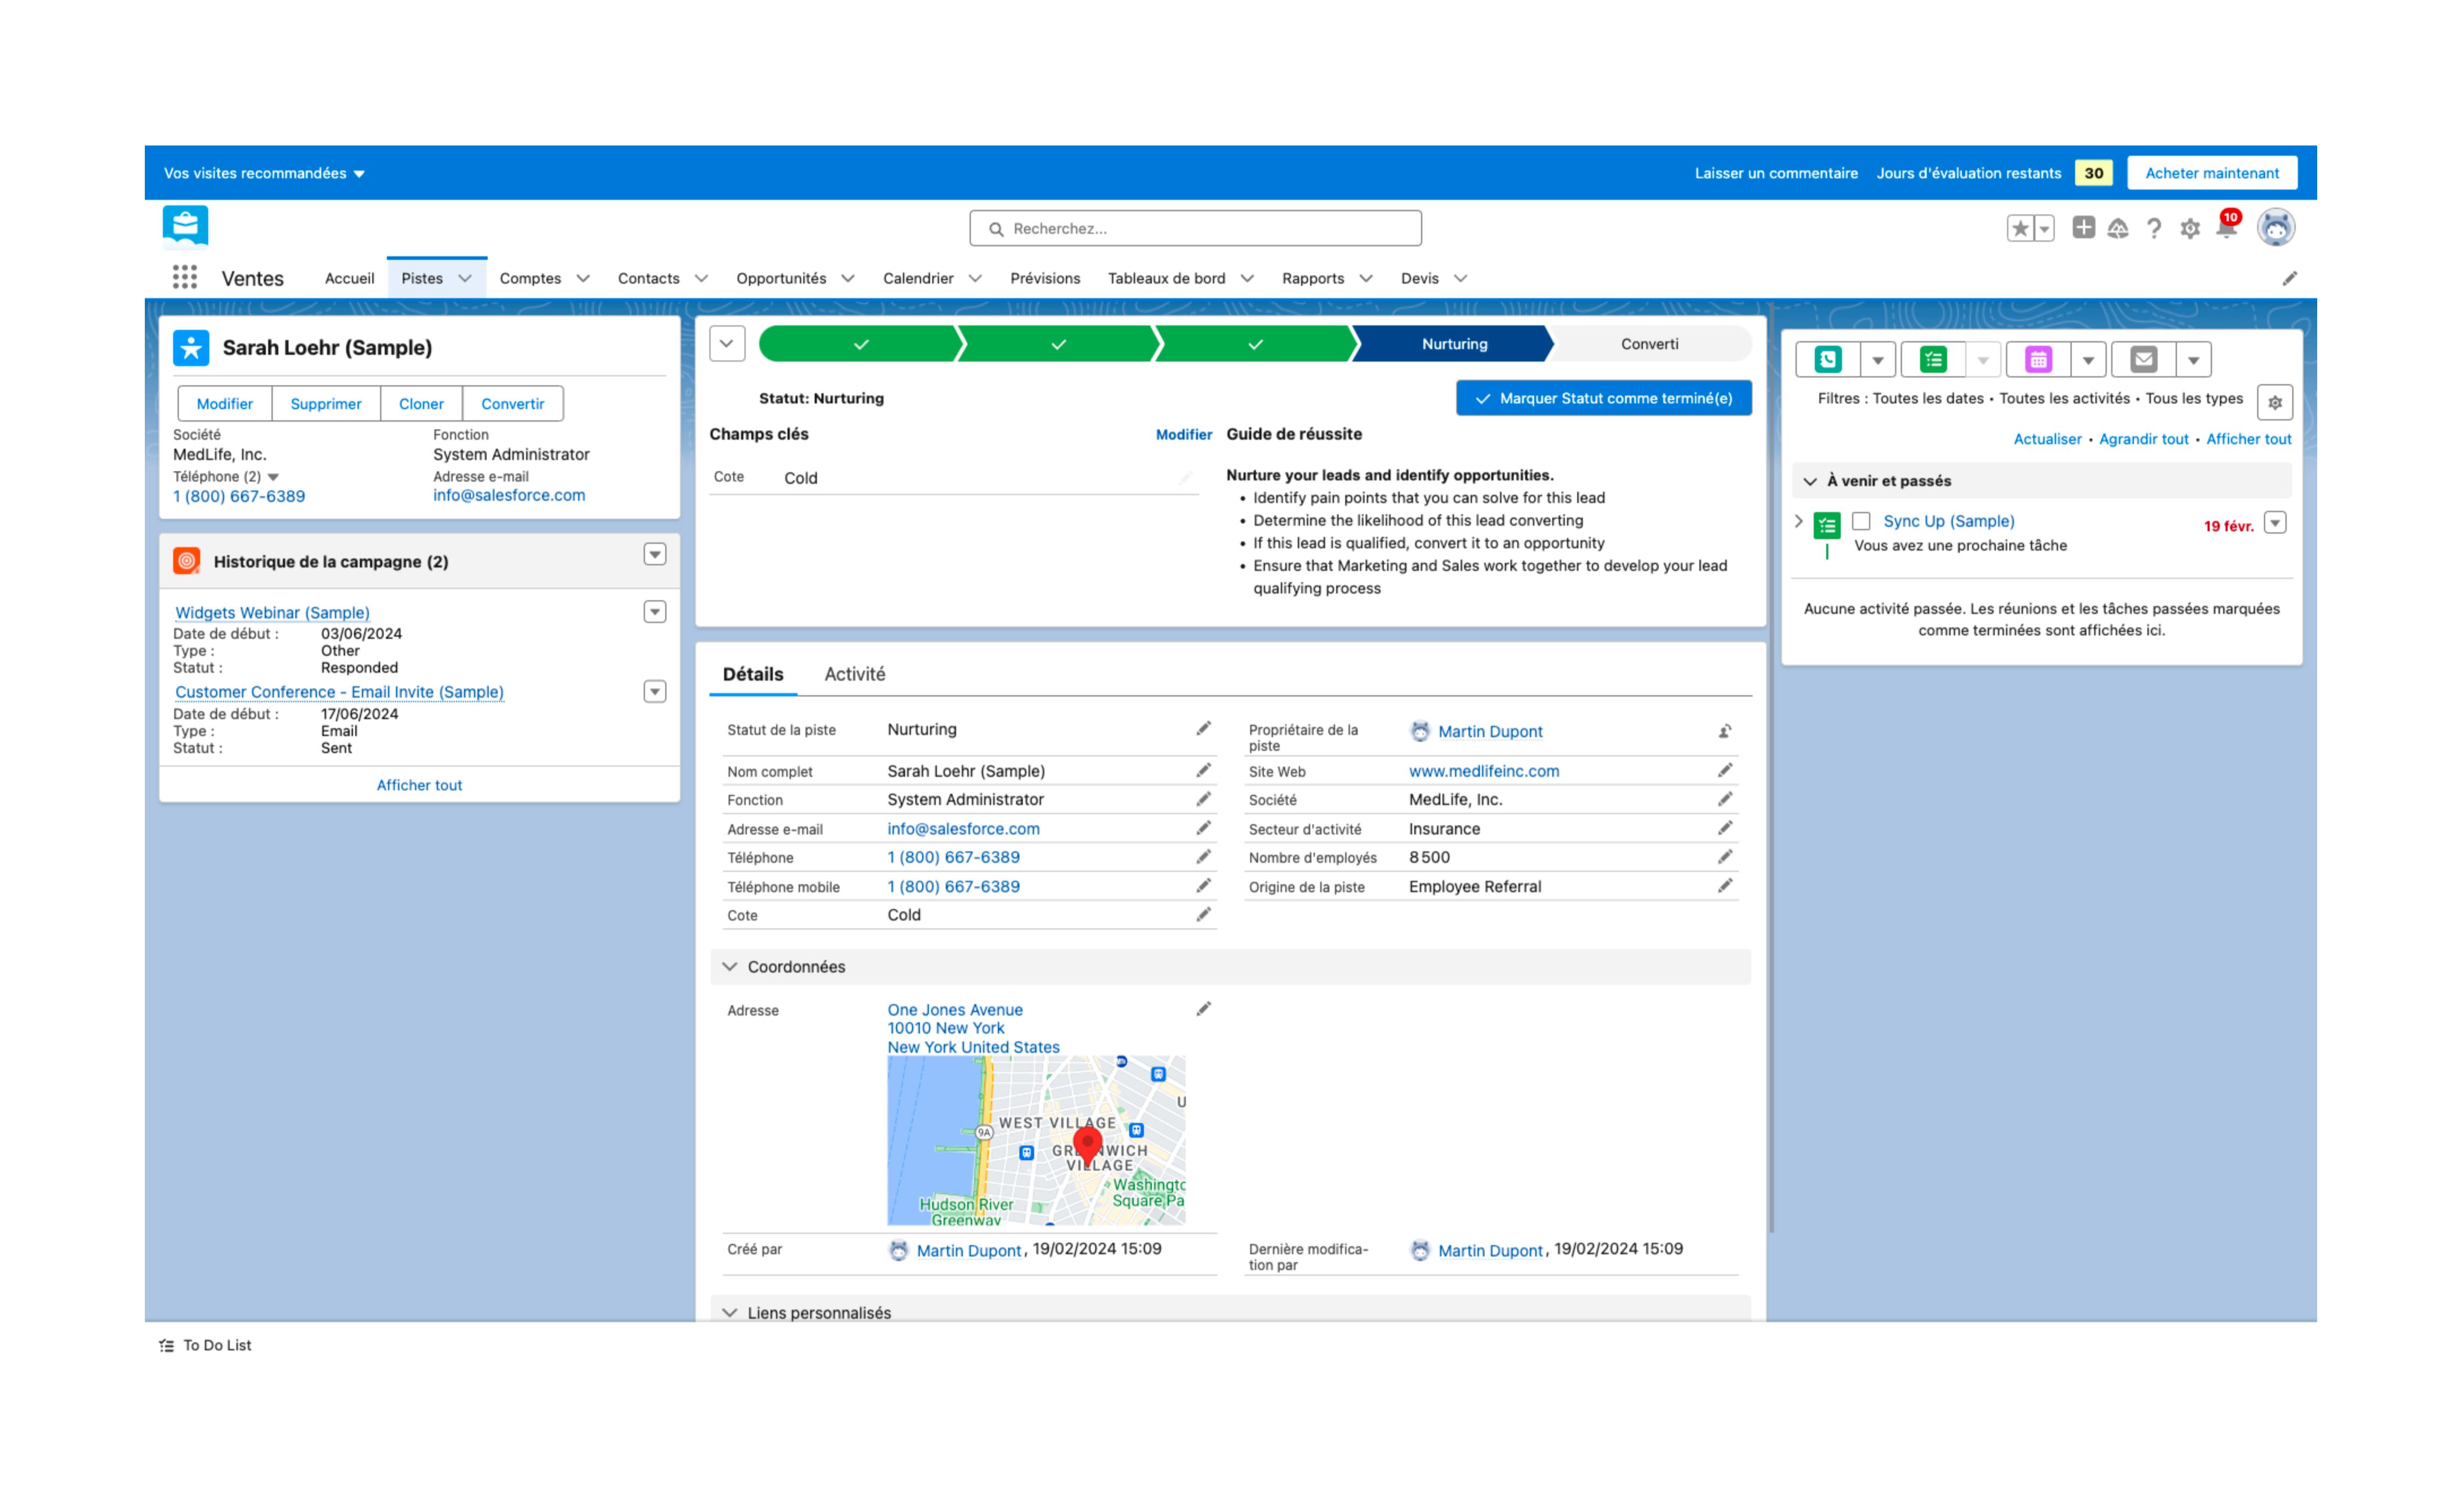The width and height of the screenshot is (2462, 1512).
Task: Edit the Secteur d'activité field pencil
Action: tap(1724, 828)
